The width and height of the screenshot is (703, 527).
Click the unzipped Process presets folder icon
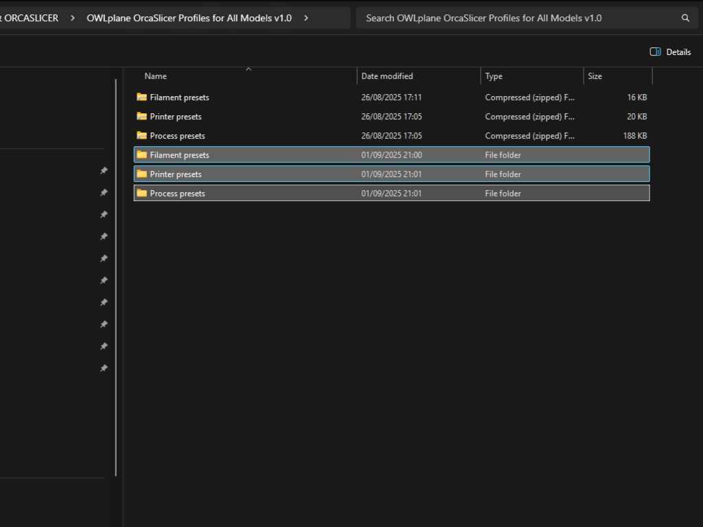point(141,194)
